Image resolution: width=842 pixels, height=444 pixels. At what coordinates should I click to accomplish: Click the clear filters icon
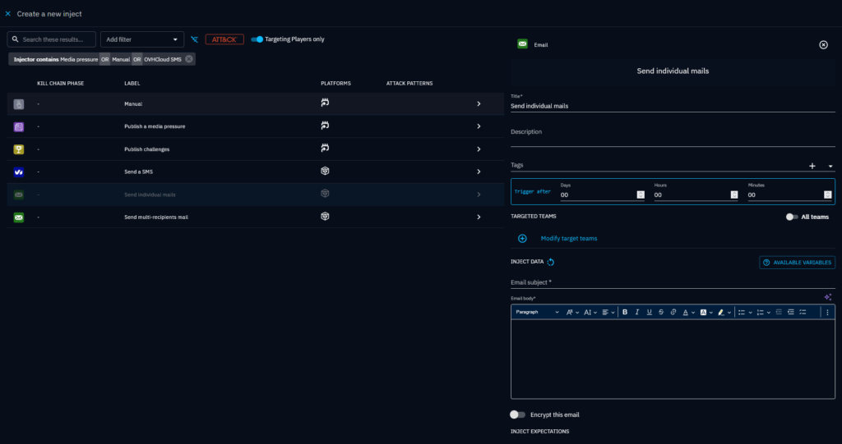[x=194, y=39]
